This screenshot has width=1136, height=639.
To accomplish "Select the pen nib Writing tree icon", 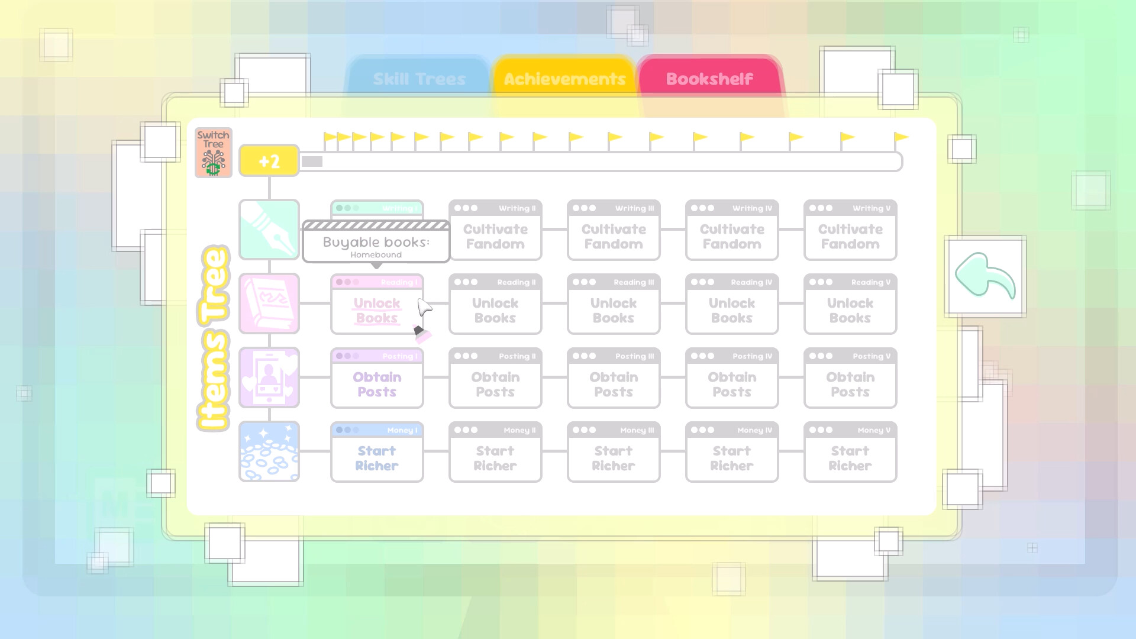I will pyautogui.click(x=269, y=230).
